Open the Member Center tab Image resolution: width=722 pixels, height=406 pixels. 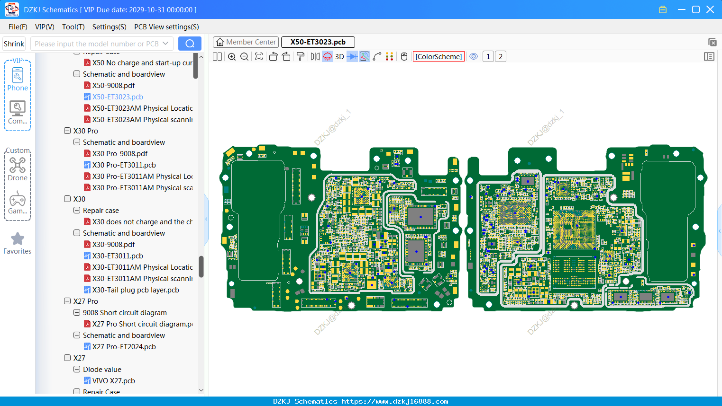coord(246,42)
